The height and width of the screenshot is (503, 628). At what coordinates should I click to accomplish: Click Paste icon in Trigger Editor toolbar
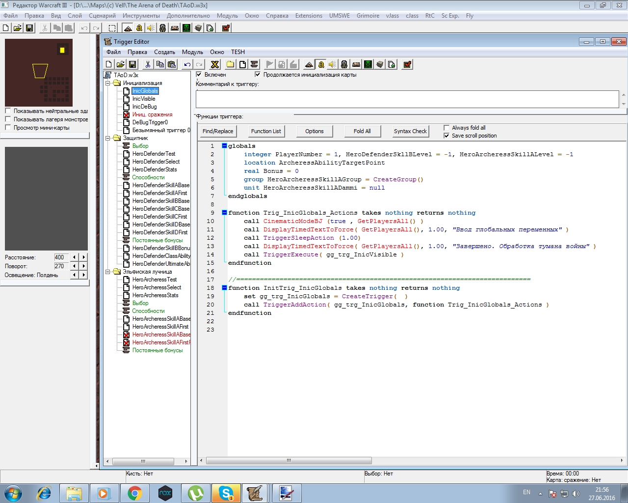172,64
